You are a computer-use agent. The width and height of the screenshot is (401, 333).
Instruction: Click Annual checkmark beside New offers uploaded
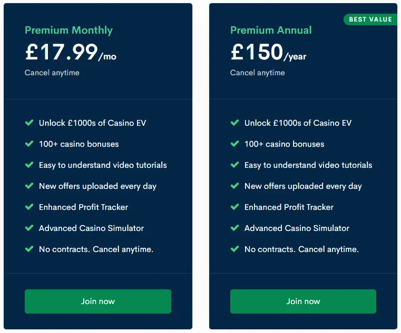pyautogui.click(x=235, y=186)
